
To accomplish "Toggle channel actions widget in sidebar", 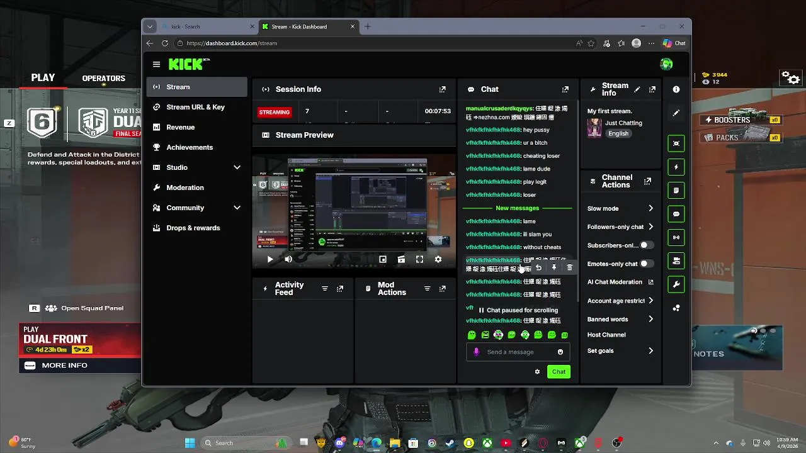I will coord(676,260).
